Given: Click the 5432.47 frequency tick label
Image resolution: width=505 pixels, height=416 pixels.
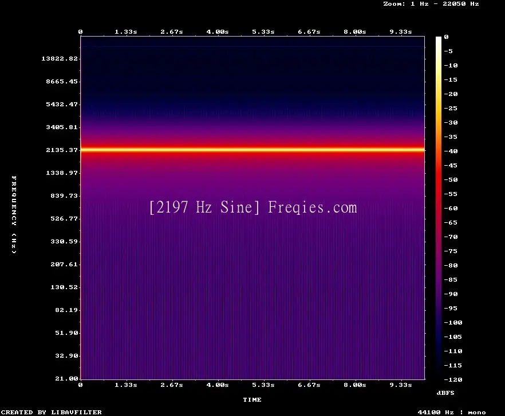Looking at the screenshot, I should (x=62, y=104).
